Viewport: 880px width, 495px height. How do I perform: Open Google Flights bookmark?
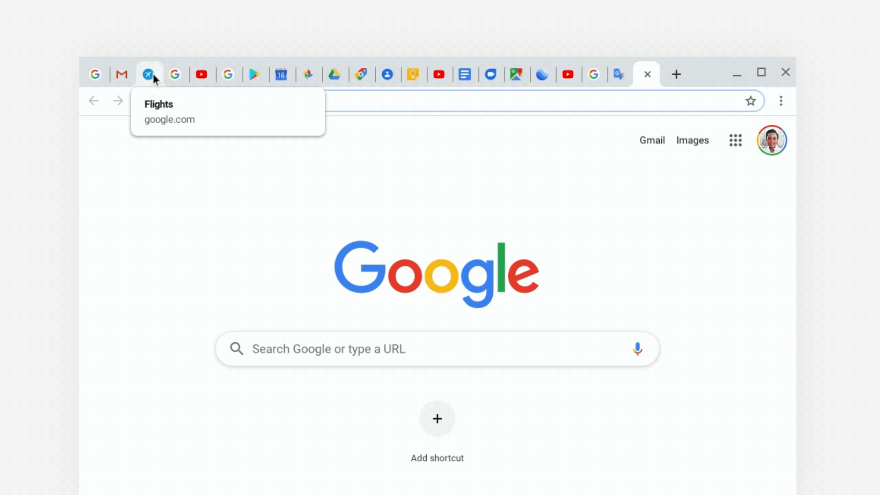click(x=148, y=74)
